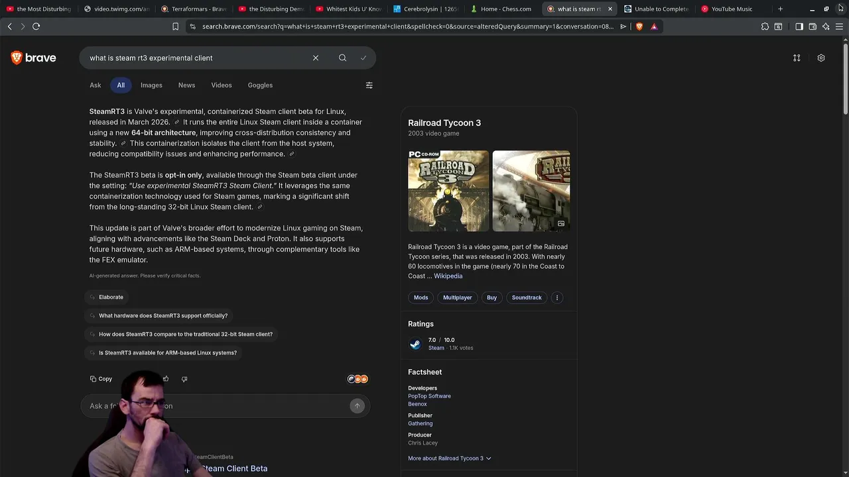This screenshot has height=477, width=849.
Task: Click the Brave Rewards triangle icon
Action: (x=654, y=26)
